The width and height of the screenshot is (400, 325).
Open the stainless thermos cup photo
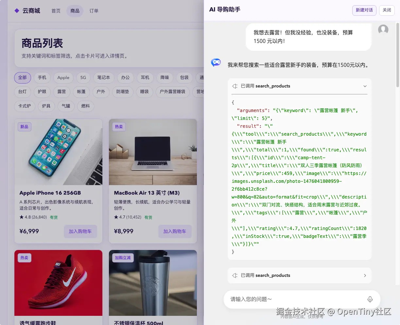[x=153, y=283]
